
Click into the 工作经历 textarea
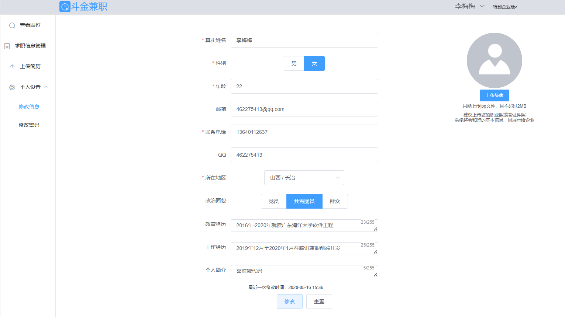[x=304, y=248]
